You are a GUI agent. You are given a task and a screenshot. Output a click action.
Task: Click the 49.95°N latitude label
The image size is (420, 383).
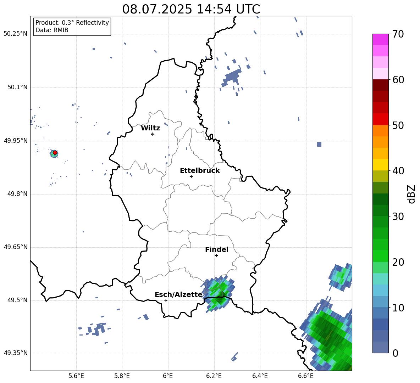click(x=16, y=141)
